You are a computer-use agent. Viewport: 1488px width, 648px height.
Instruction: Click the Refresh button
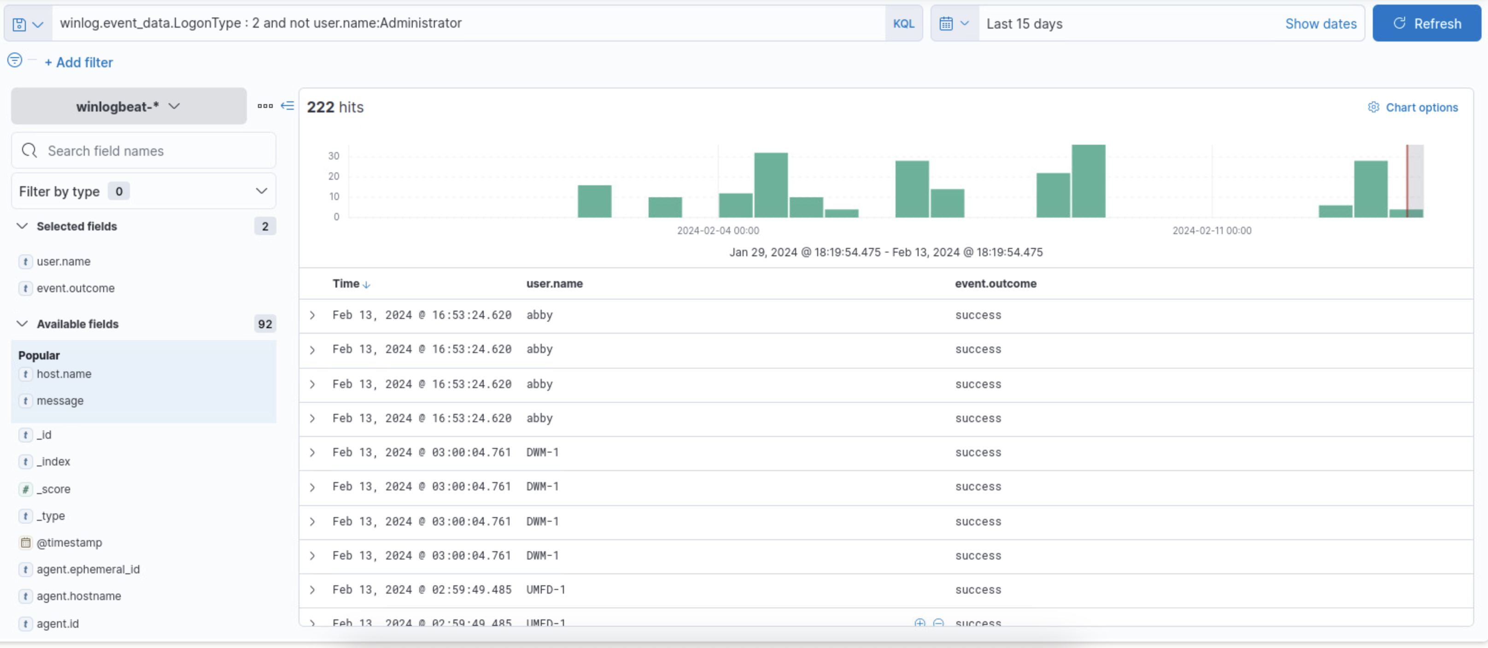pos(1426,24)
